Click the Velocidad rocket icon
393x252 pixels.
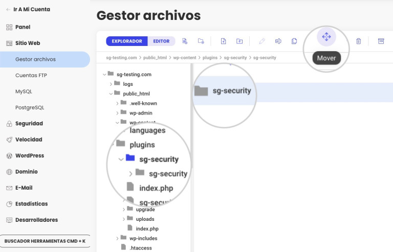point(9,140)
